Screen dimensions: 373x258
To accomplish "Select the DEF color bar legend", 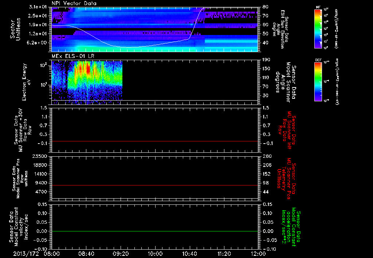I will (x=318, y=82).
